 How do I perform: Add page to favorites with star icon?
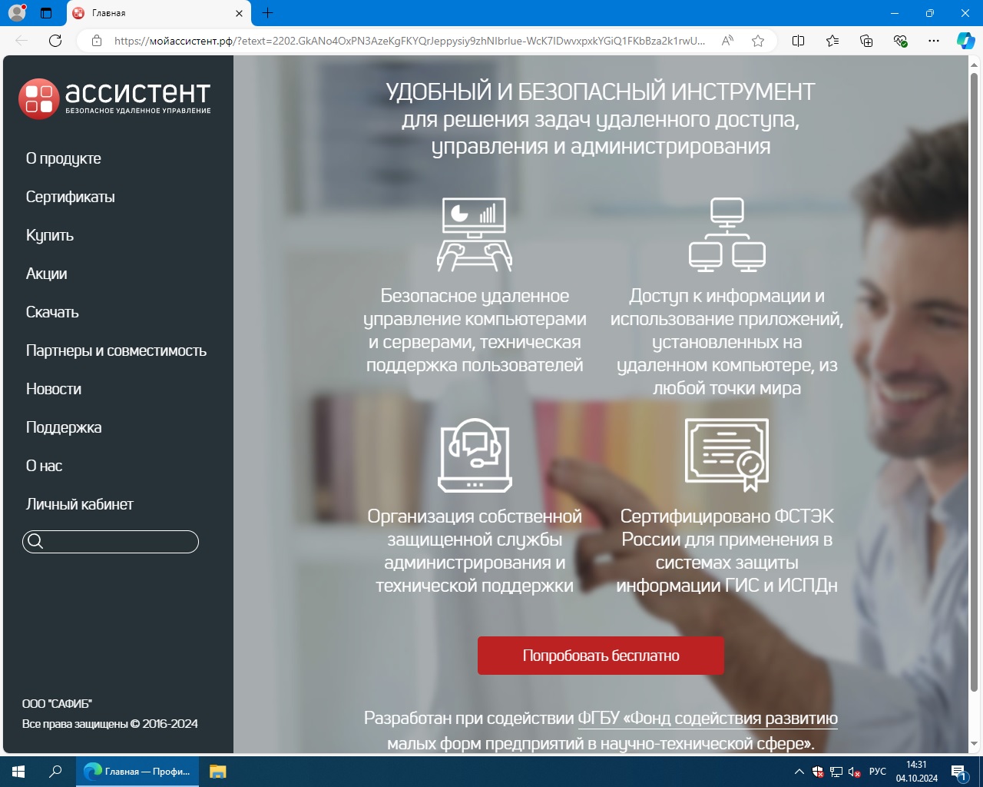pyautogui.click(x=758, y=41)
